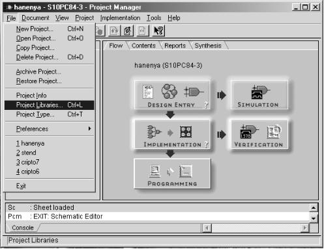Image resolution: width=324 pixels, height=249 pixels.
Task: Click the Implementation question mark
Action: (x=206, y=144)
